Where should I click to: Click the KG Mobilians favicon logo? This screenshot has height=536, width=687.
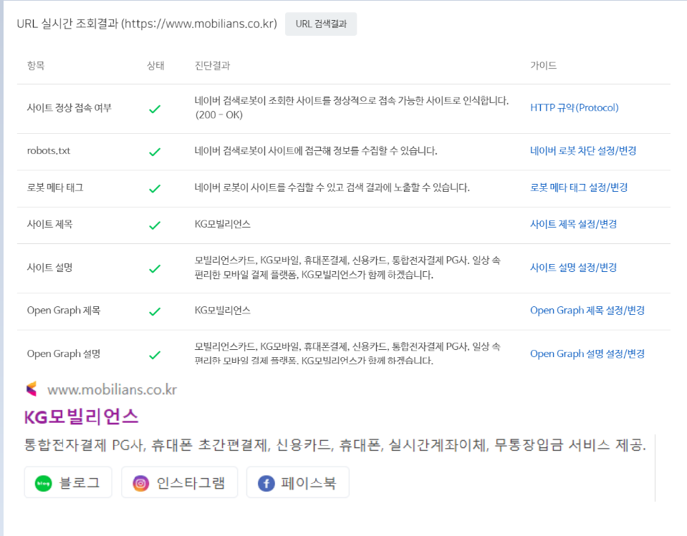click(32, 389)
